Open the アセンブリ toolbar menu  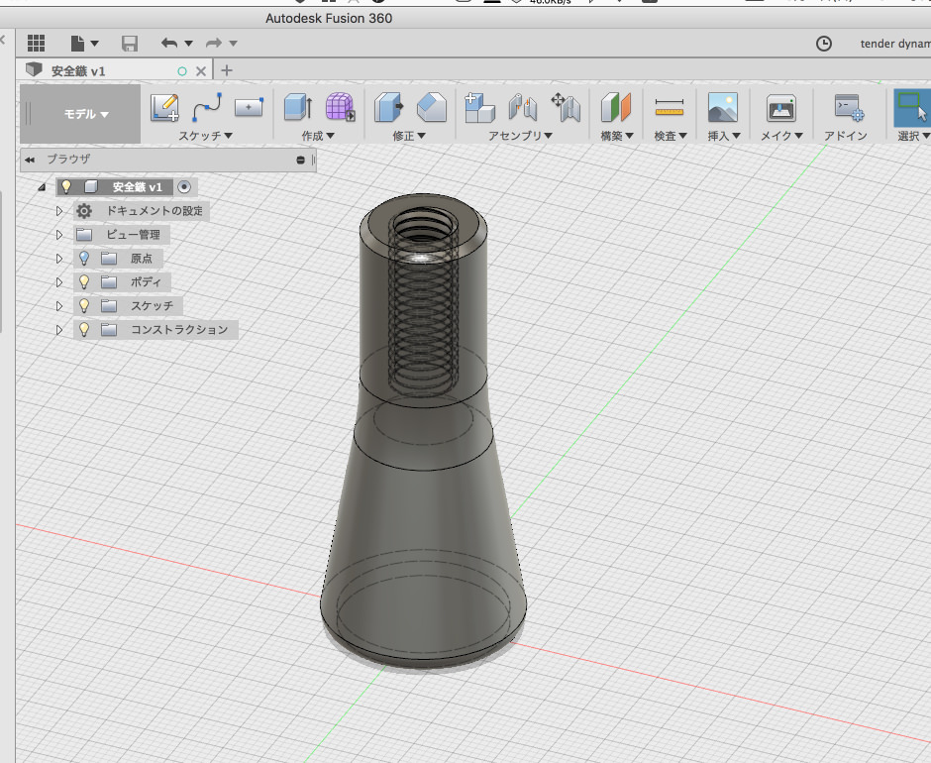click(x=520, y=136)
